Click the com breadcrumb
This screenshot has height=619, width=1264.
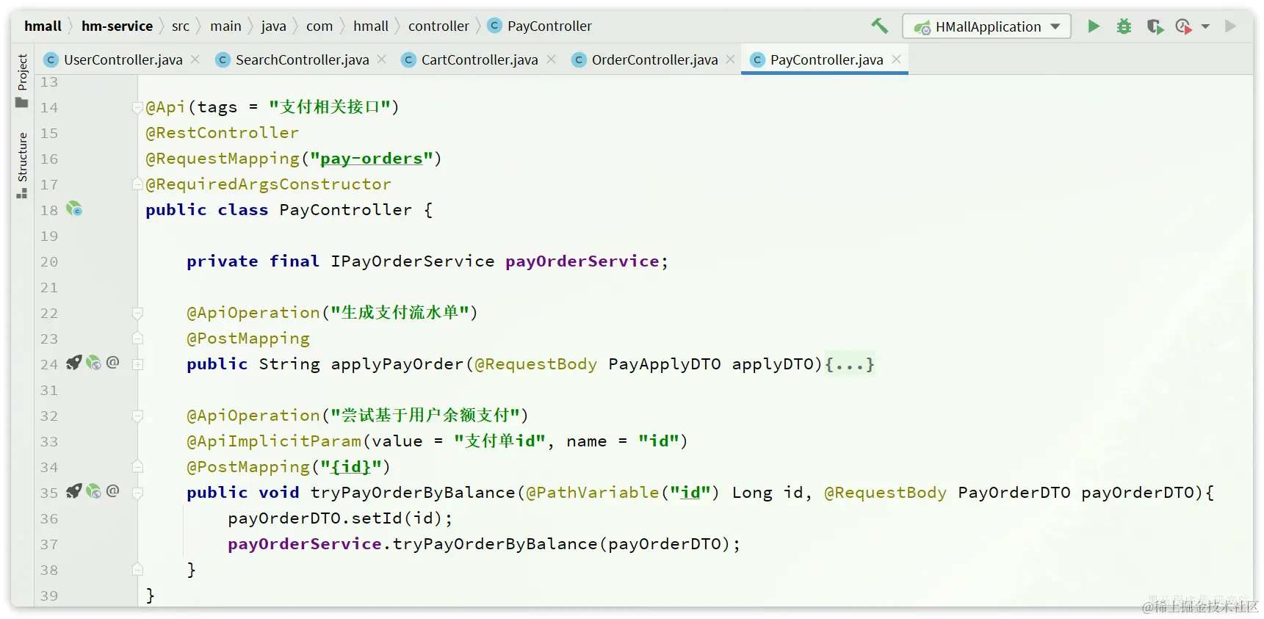coord(319,26)
